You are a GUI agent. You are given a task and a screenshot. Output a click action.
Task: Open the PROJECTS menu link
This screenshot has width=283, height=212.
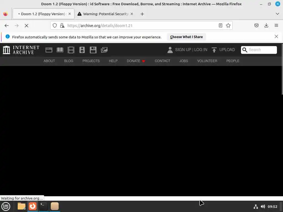click(91, 61)
